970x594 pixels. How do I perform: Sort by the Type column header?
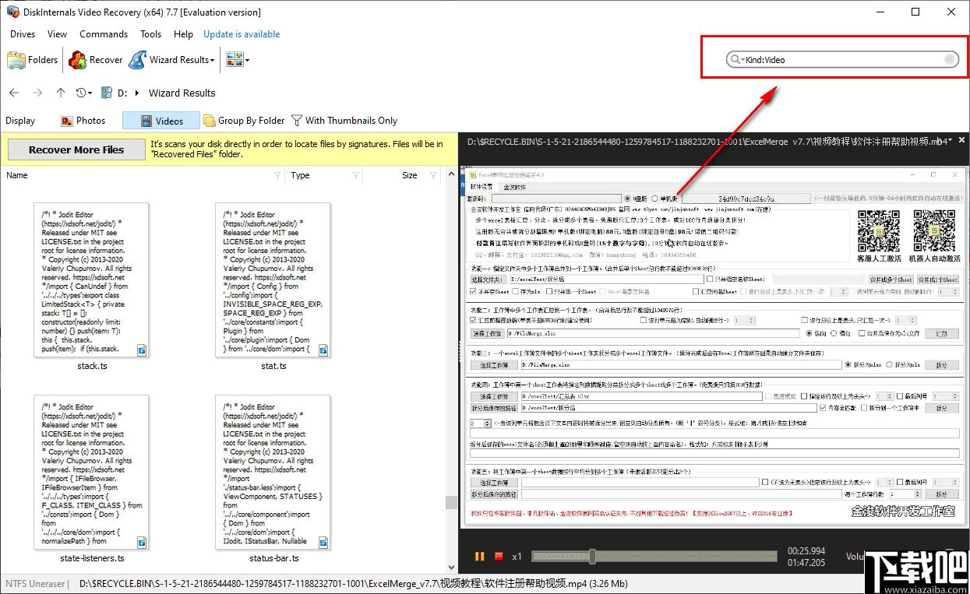[301, 176]
